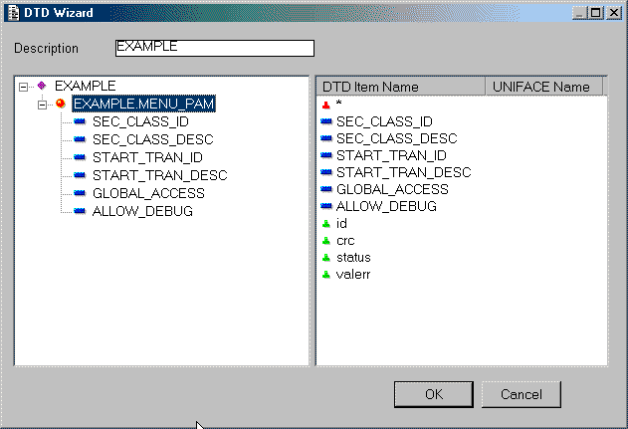Click the green icon beside valerr
This screenshot has width=628, height=429.
tap(325, 275)
